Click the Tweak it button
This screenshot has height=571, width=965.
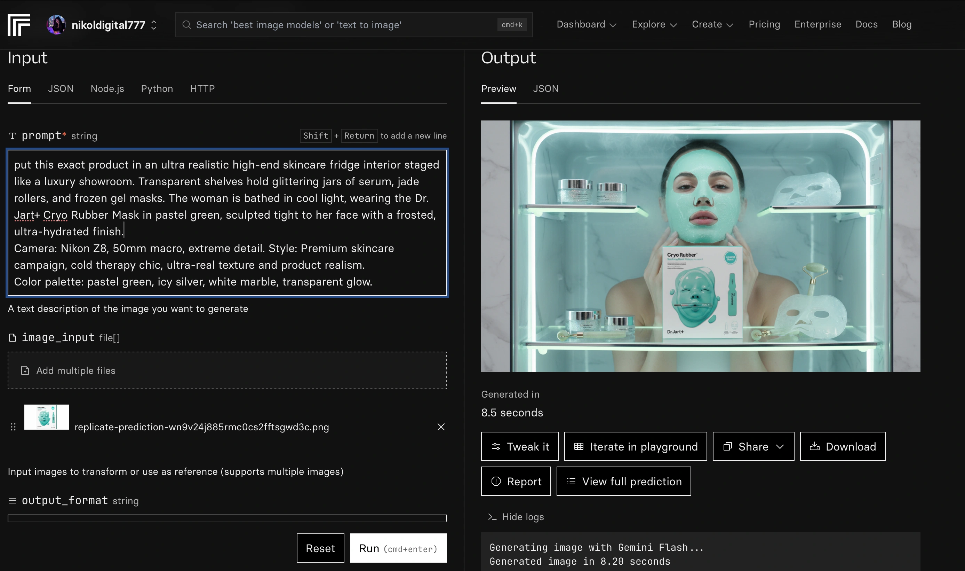tap(520, 447)
